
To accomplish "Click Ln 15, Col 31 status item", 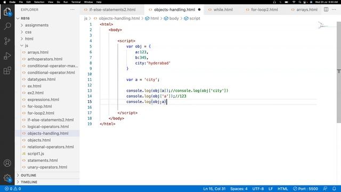I will (x=214, y=189).
